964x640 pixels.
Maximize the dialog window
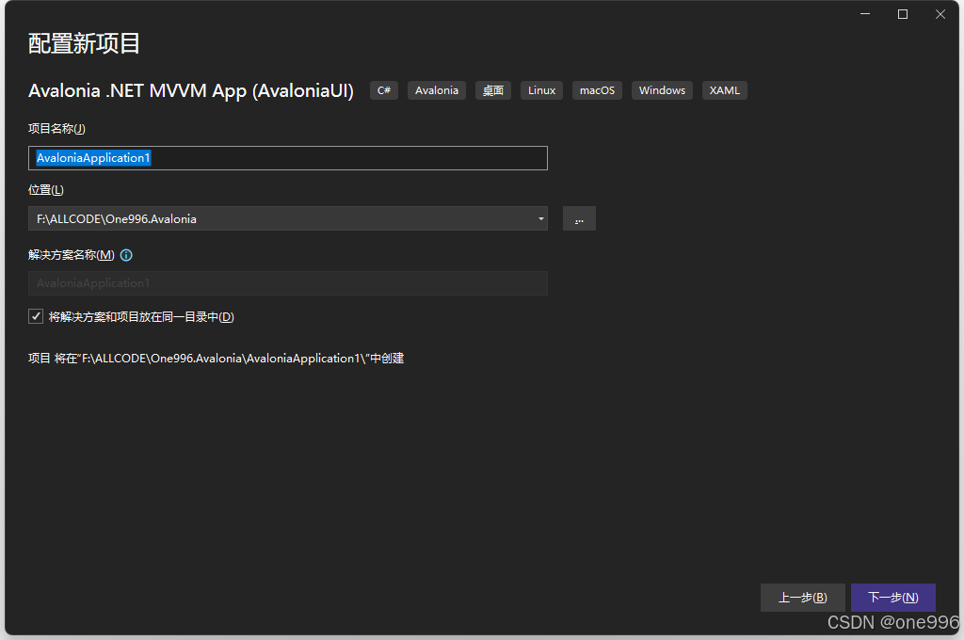(903, 14)
